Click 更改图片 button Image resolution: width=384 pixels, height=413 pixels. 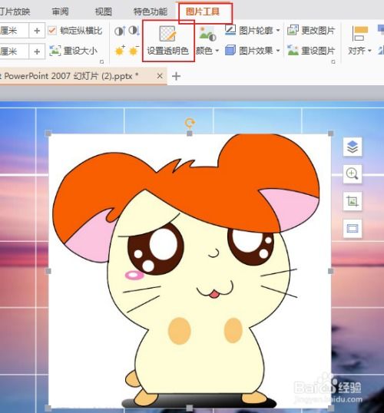[311, 31]
